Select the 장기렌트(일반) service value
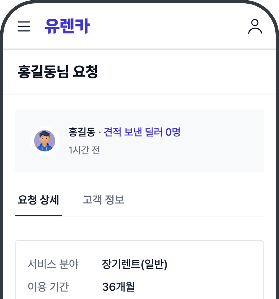This screenshot has height=299, width=279. tap(134, 264)
